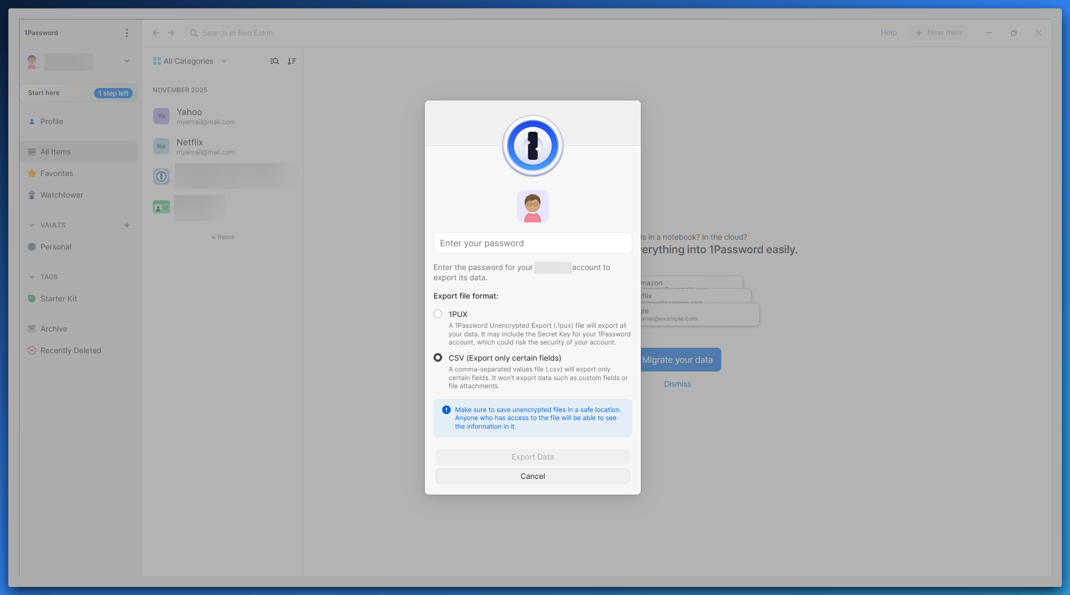Open the sort order icon
The height and width of the screenshot is (595, 1070).
coord(292,61)
